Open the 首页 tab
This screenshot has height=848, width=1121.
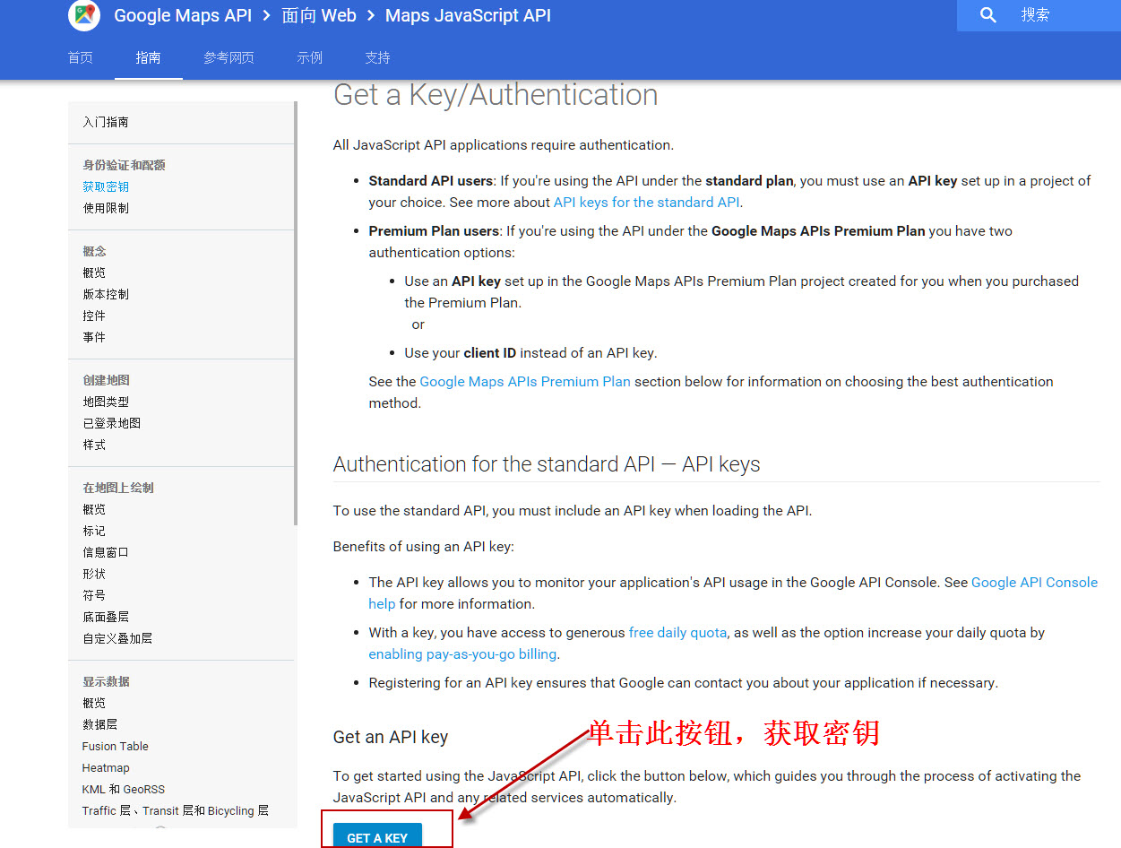click(81, 57)
